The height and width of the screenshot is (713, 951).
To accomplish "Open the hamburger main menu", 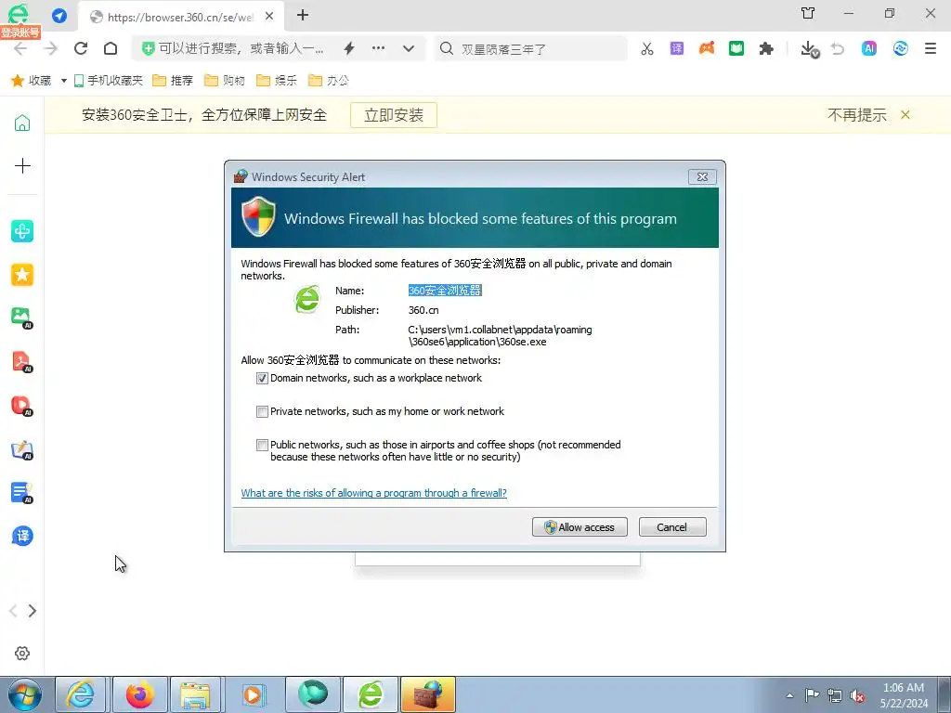I will (x=931, y=48).
